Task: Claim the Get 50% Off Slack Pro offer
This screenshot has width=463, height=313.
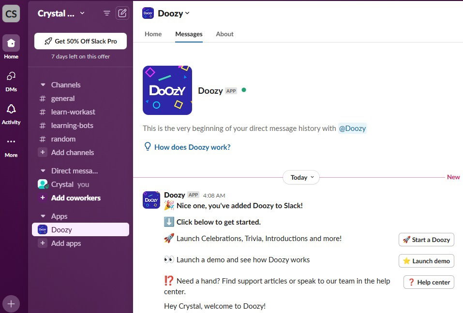Action: pos(80,41)
